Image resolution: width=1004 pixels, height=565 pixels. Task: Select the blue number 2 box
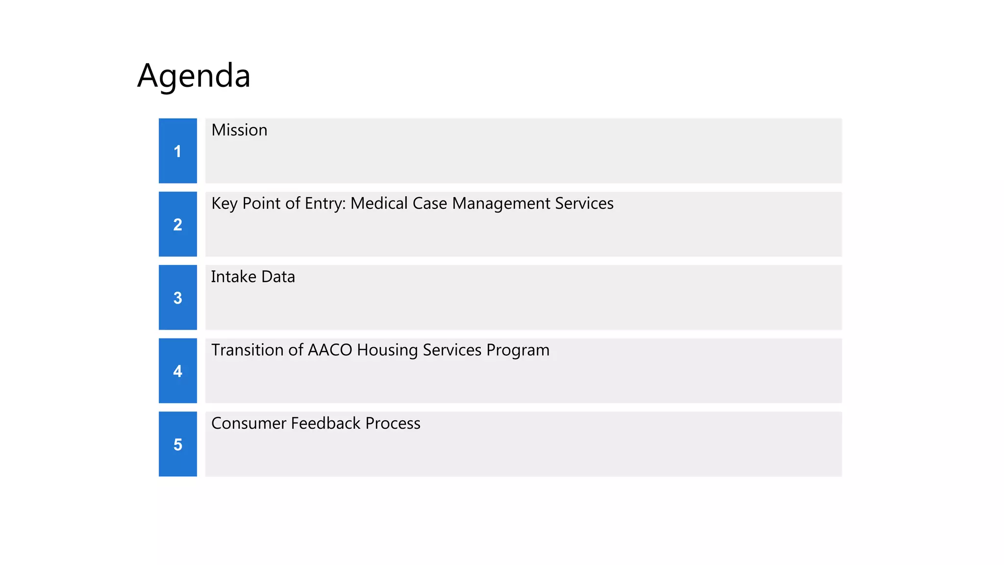(177, 224)
